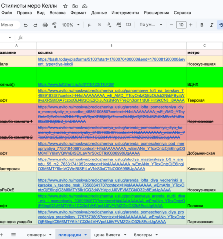Image resolution: width=223 pixels, height=239 pixels.
Task: Click the Меню search button
Action: (x=7, y=25)
